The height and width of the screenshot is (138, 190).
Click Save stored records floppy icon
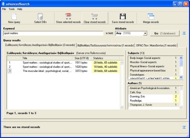click(123, 17)
